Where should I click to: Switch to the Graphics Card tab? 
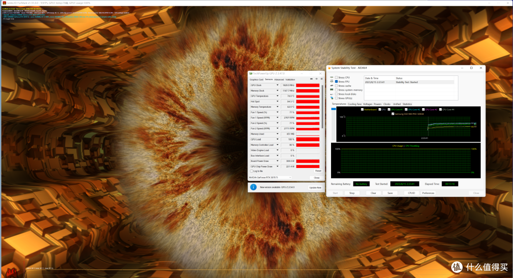click(x=256, y=80)
